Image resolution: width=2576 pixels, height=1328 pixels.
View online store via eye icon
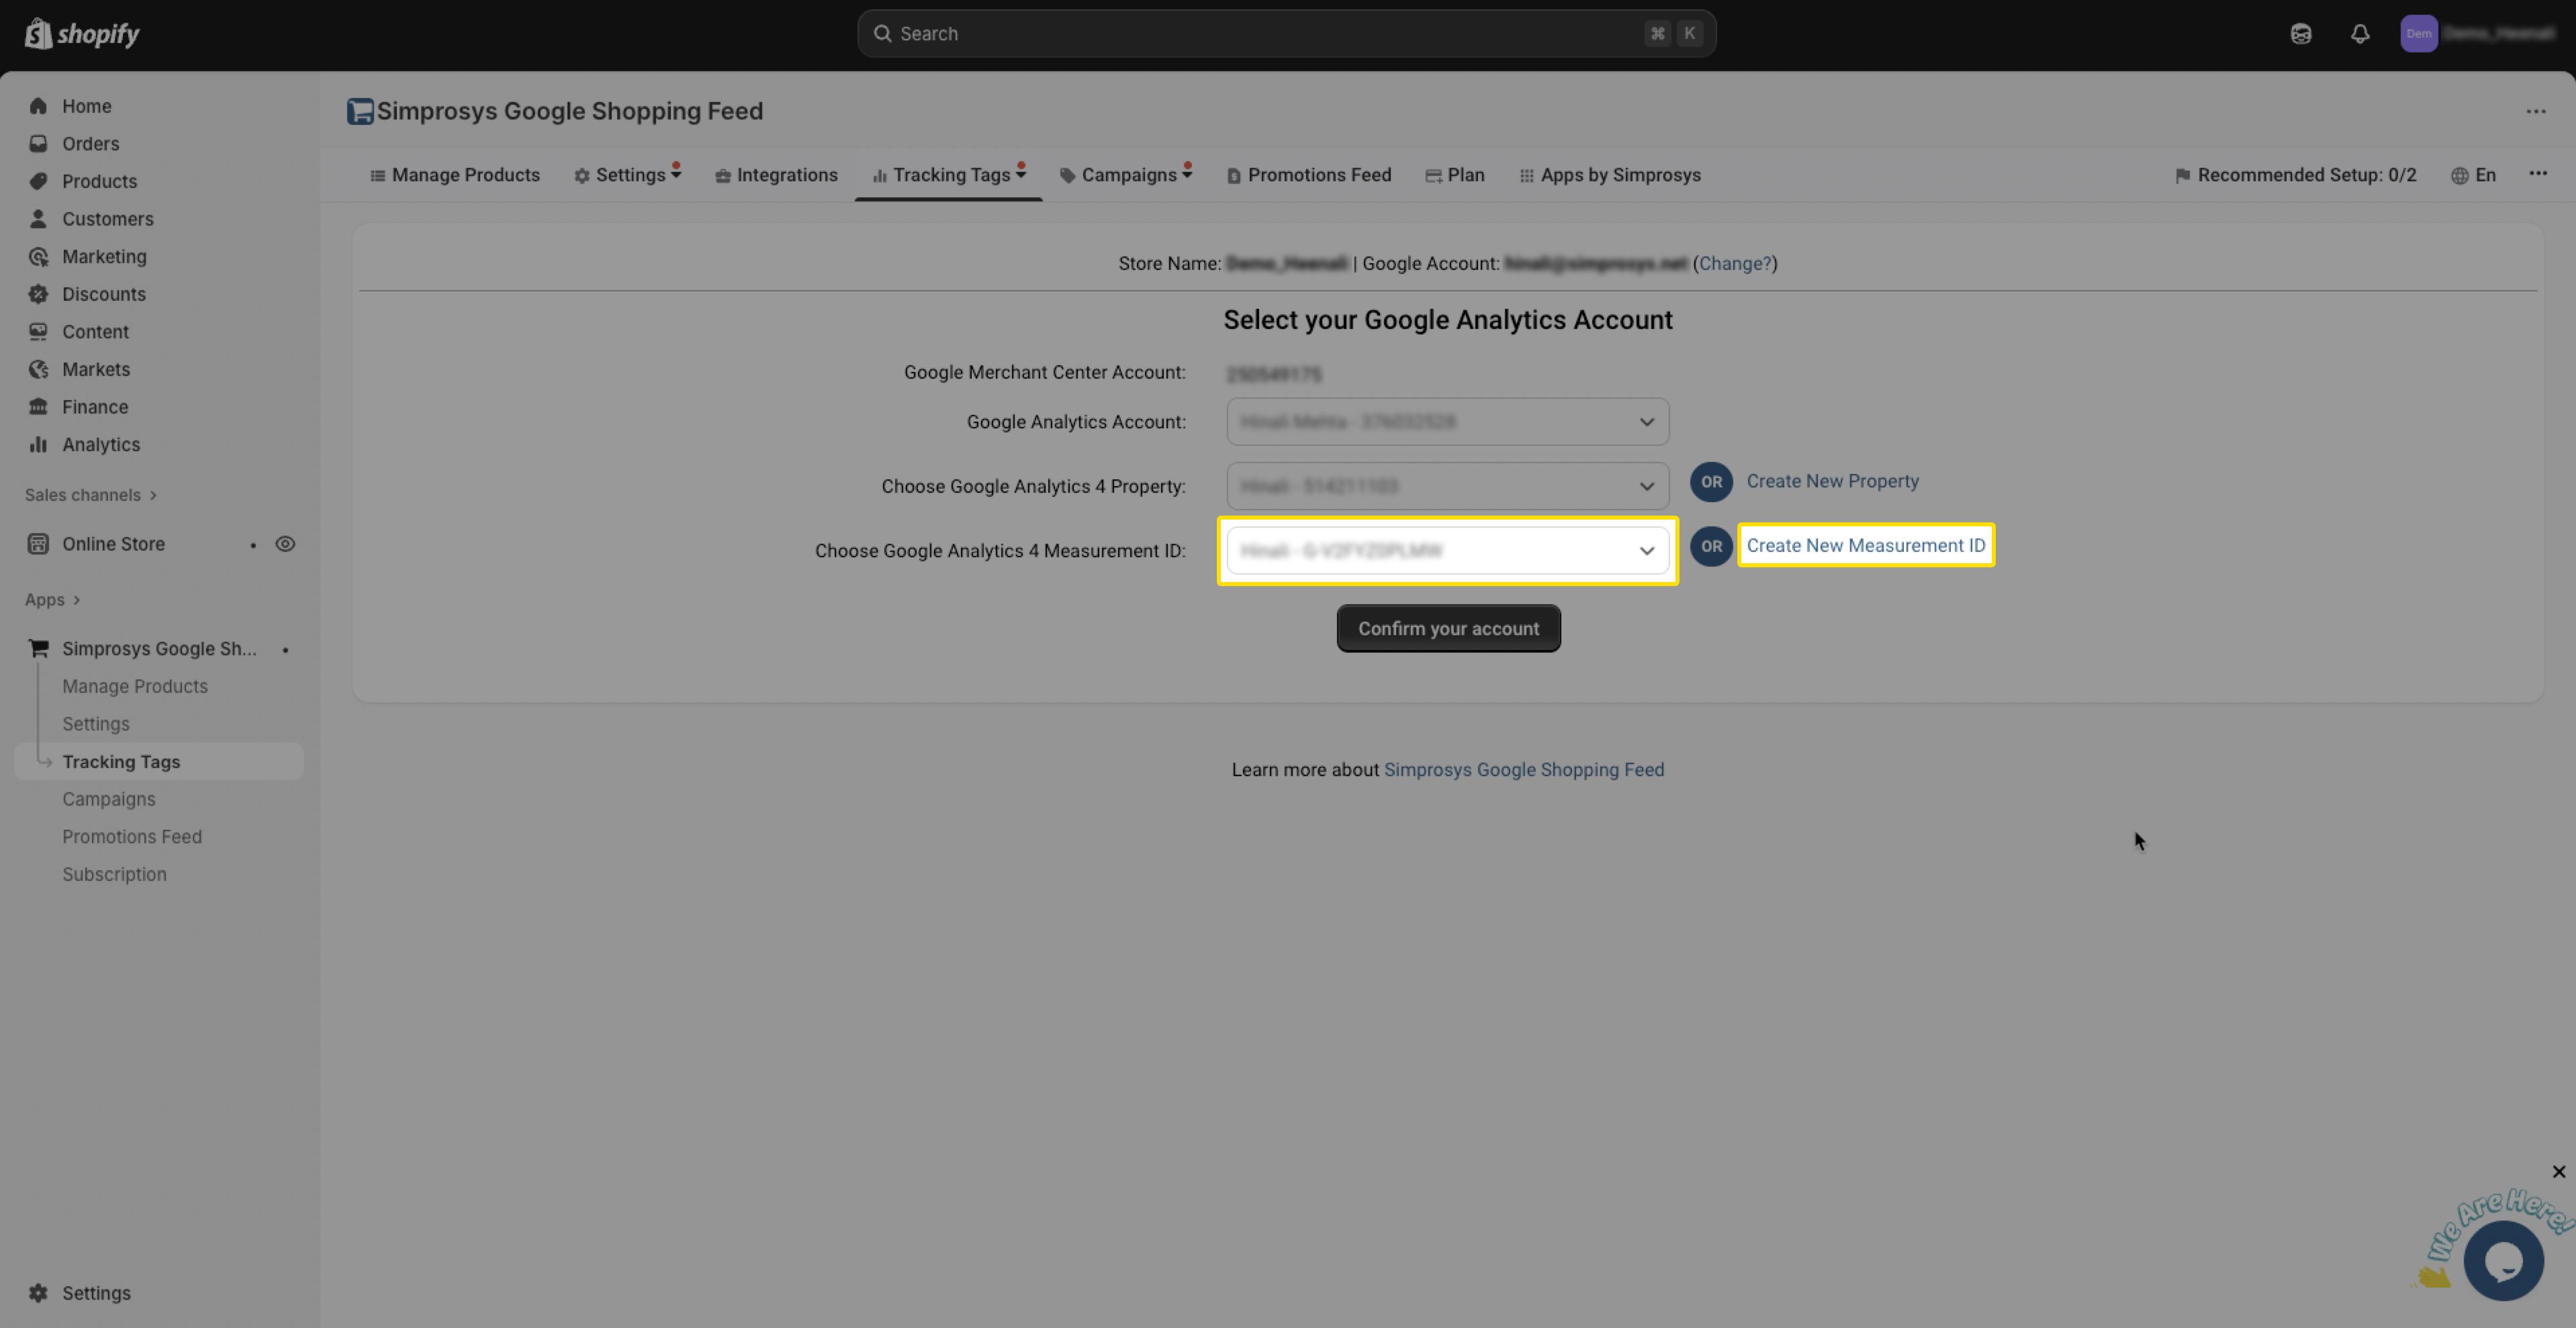coord(285,544)
